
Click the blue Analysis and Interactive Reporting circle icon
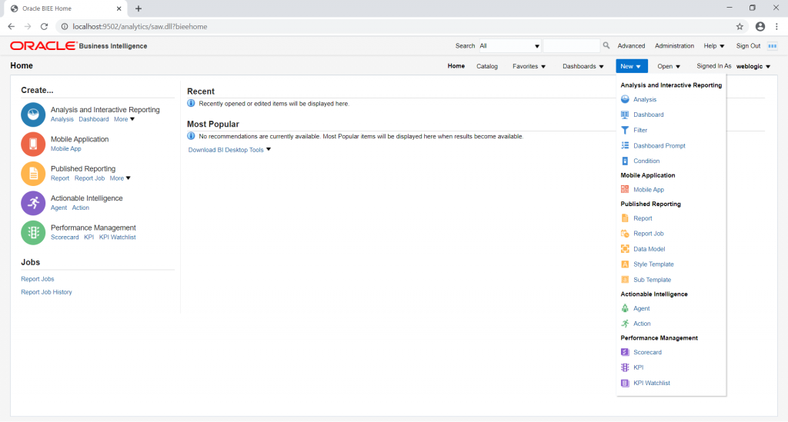[x=33, y=115]
